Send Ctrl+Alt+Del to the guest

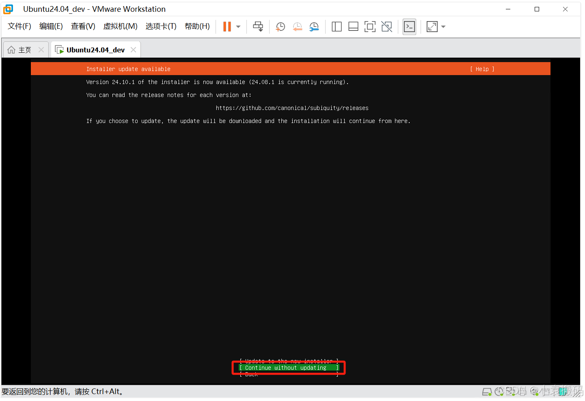(258, 26)
